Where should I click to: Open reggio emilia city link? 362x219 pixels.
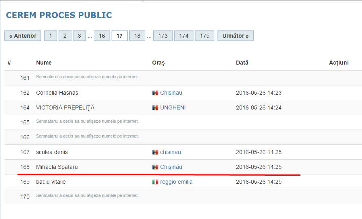click(176, 182)
